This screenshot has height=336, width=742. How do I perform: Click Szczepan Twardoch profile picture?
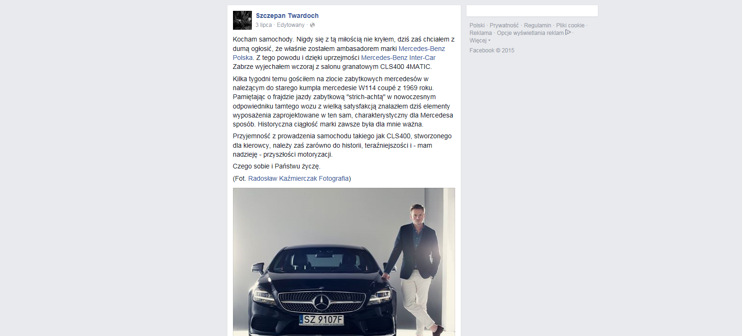(x=242, y=20)
